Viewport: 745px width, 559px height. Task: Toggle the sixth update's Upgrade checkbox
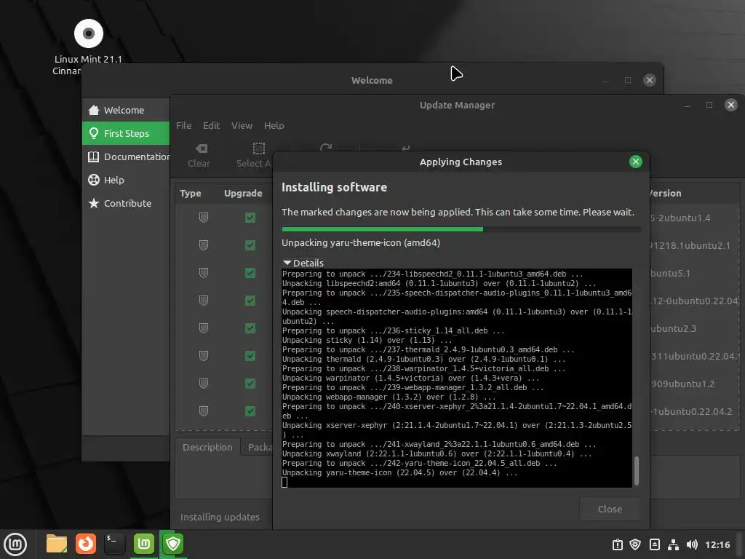[250, 355]
